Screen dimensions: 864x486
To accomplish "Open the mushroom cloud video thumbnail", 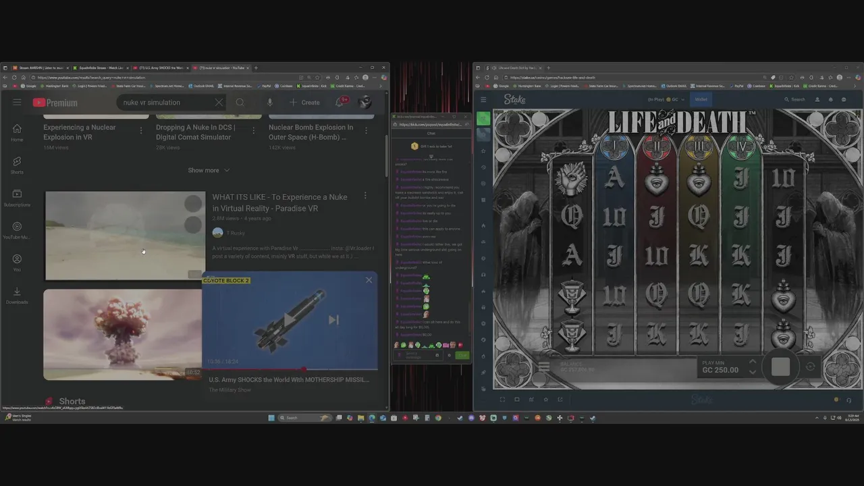I will click(x=123, y=335).
